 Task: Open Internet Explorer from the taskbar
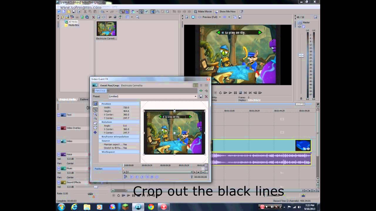(x=74, y=207)
